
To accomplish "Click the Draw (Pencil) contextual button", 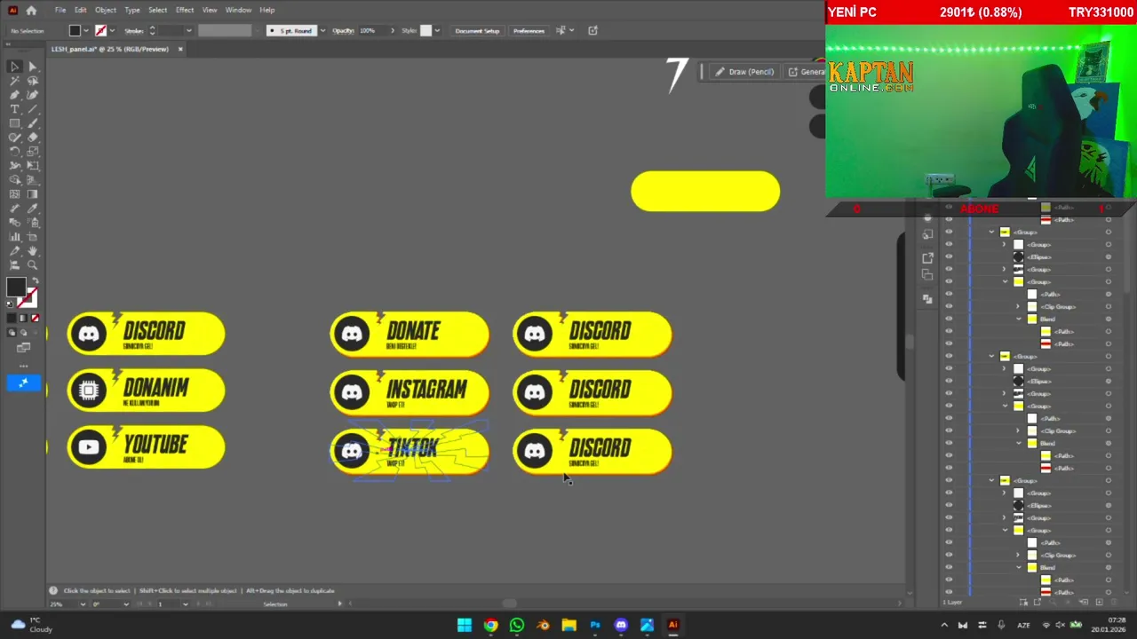I will coord(744,72).
